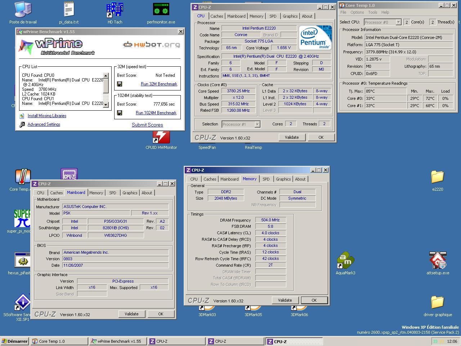461x346 pixels.
Task: Click OK in CPU-Z CPU window
Action: coord(321,137)
